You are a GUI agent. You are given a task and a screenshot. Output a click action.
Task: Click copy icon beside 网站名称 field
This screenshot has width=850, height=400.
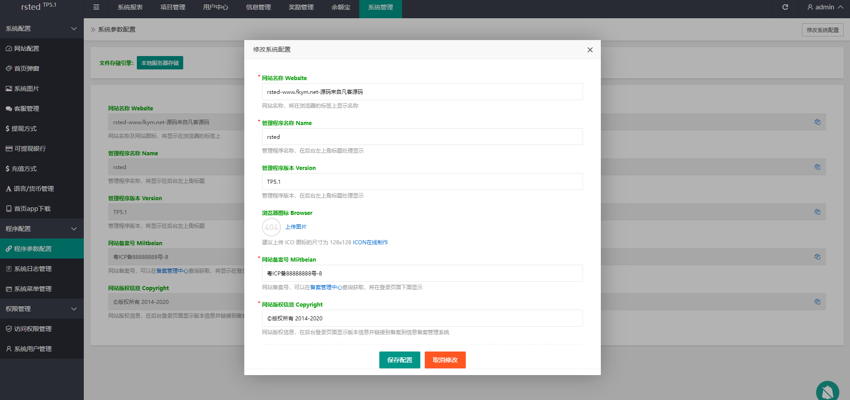click(x=817, y=122)
